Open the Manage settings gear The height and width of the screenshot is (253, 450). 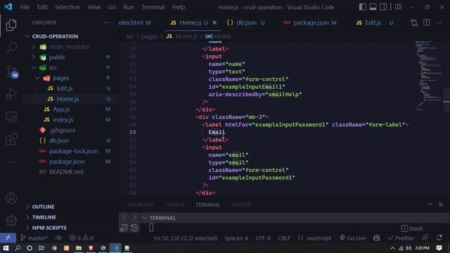point(11,221)
